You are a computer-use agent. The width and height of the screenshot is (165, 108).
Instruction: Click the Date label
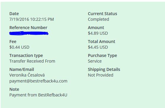[x=14, y=14]
